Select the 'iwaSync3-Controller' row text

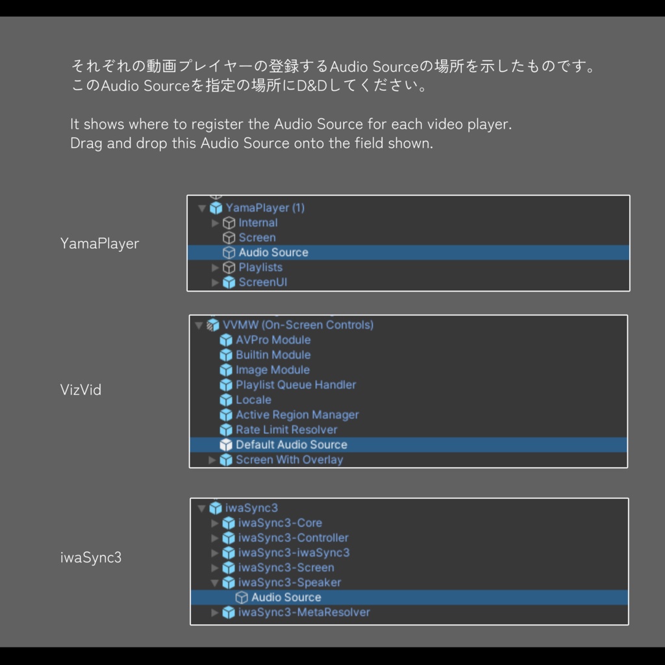coord(294,538)
